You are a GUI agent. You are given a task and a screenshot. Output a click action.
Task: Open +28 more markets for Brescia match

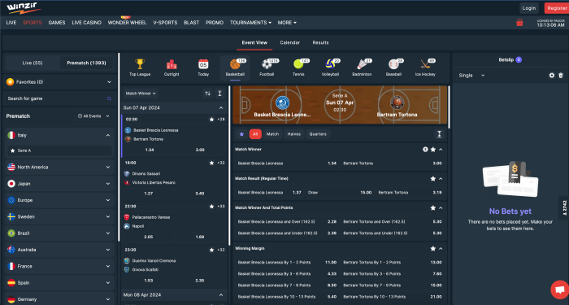pyautogui.click(x=220, y=119)
